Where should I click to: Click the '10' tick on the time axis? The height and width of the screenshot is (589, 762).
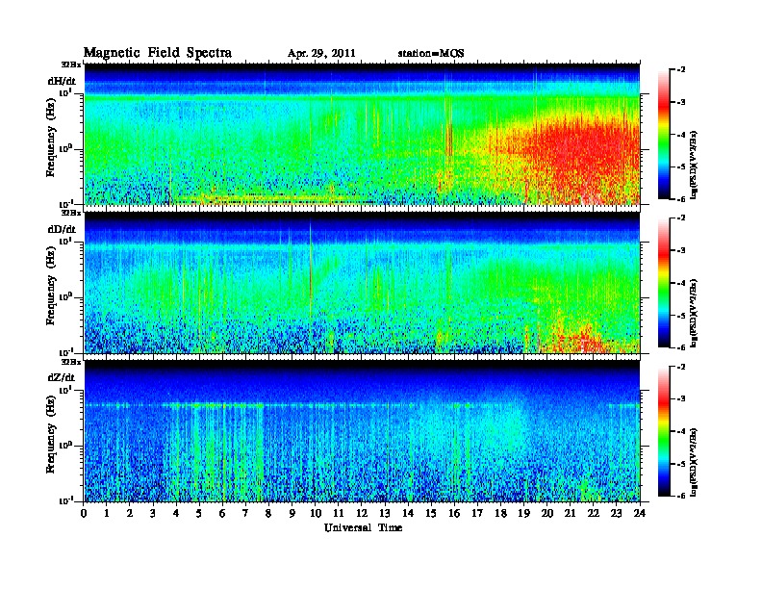pyautogui.click(x=316, y=513)
